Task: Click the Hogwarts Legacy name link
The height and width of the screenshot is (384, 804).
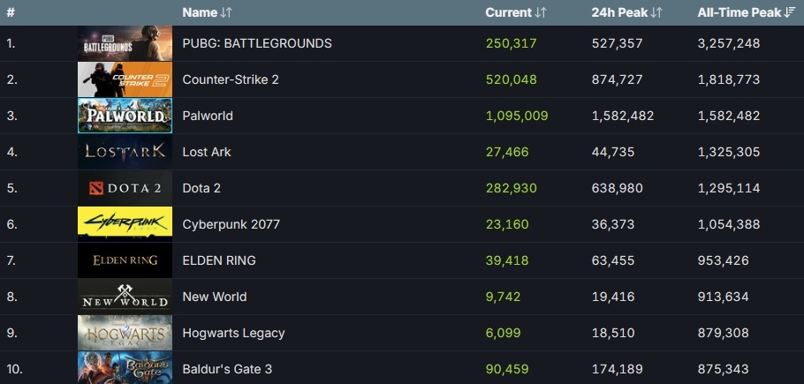Action: pyautogui.click(x=233, y=333)
